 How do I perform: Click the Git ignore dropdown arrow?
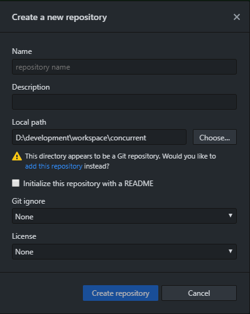(231, 216)
